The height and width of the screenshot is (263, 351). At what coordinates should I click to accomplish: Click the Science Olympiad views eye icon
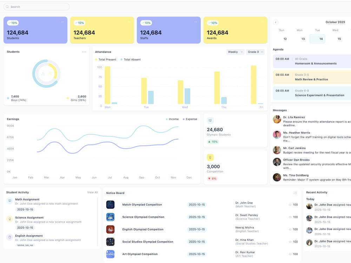[x=290, y=217]
